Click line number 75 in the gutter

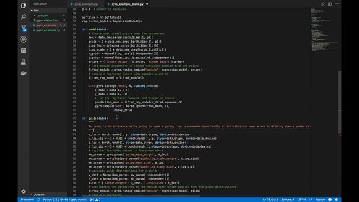pos(75,118)
